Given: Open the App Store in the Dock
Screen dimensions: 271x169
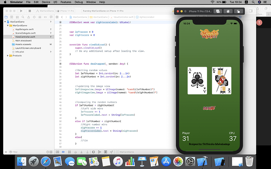Looking at the screenshot, I should (166, 161).
